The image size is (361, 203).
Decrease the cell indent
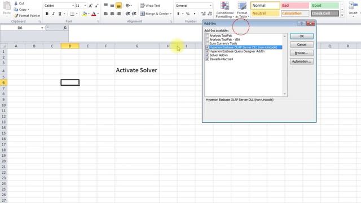128,14
